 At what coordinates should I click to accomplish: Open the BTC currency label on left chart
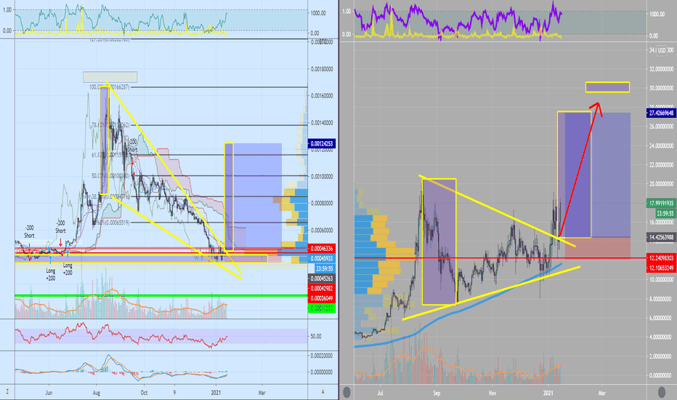(322, 42)
